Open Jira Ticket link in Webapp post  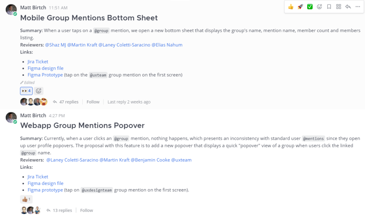38,177
